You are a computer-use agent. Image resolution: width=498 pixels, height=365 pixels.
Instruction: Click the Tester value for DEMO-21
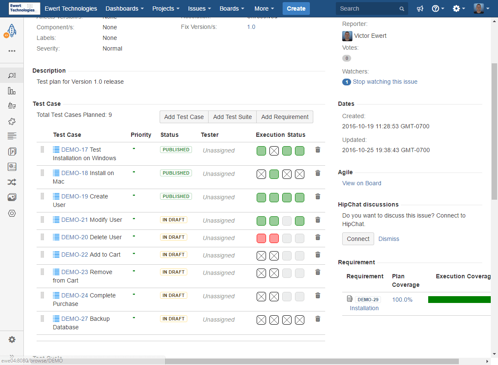coord(218,221)
